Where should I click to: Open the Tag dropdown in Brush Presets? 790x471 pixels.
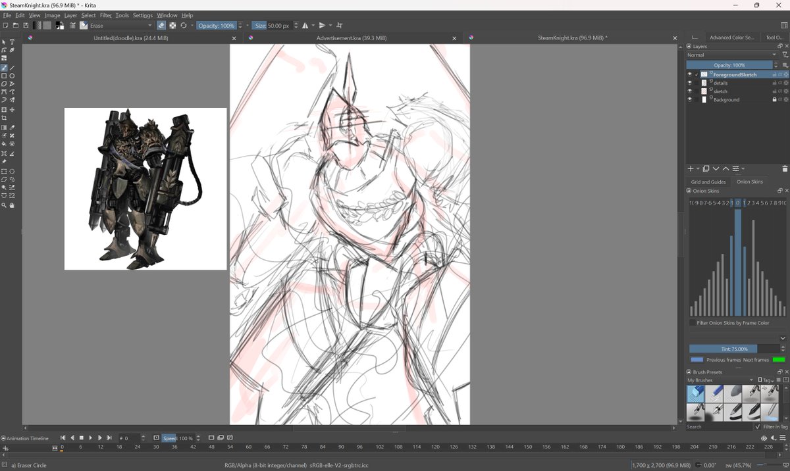pyautogui.click(x=765, y=380)
